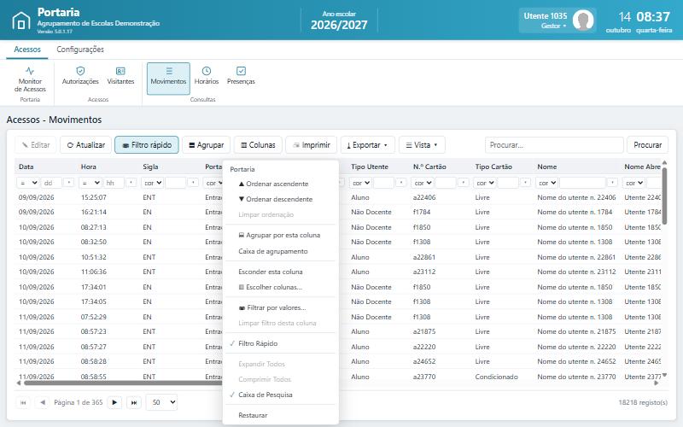This screenshot has width=683, height=427.
Task: Go to next page of results
Action: coord(114,402)
